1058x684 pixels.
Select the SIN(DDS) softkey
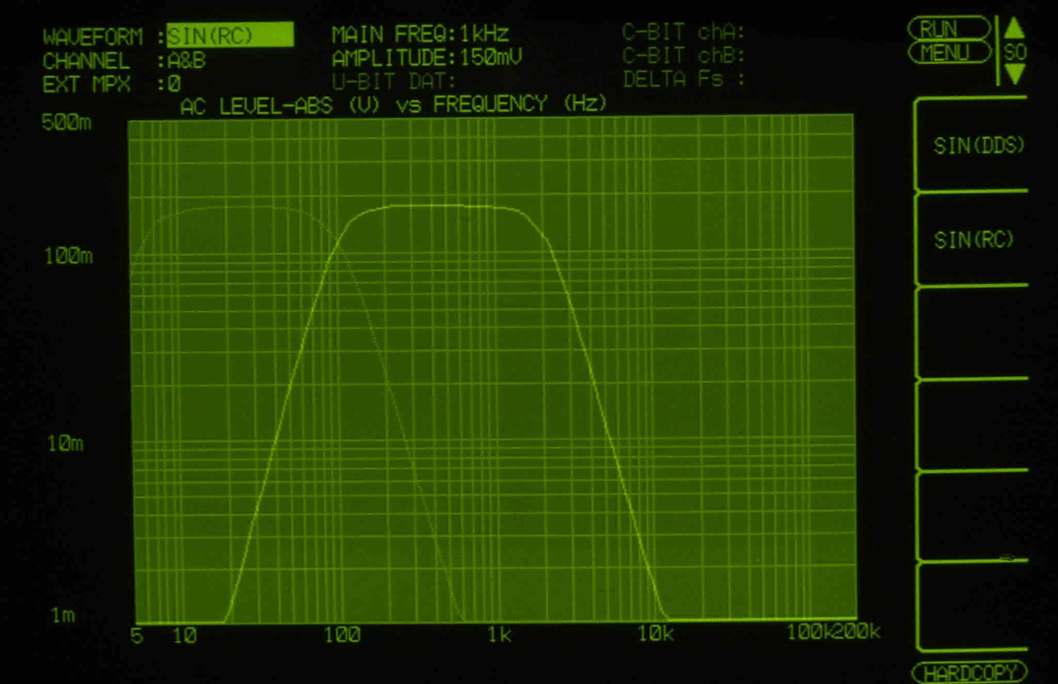tap(977, 146)
